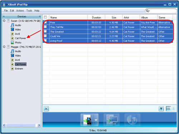Click the copy to iPod device button
Viewport: 179px width, 134px height.
click(x=87, y=120)
